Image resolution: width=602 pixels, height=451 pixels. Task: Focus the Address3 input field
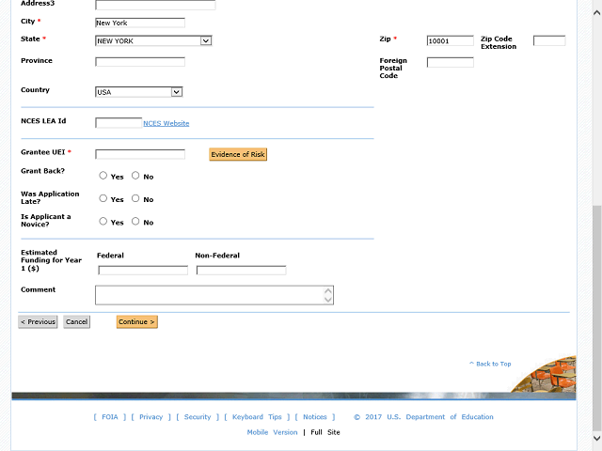pyautogui.click(x=155, y=5)
